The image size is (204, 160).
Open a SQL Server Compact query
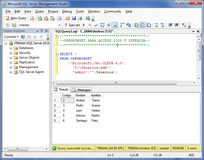[x=60, y=18]
